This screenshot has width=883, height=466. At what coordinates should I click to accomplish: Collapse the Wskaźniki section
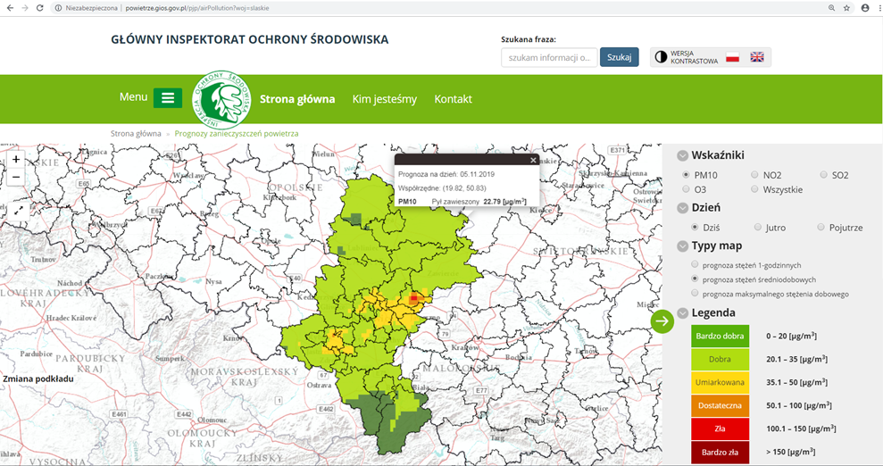[682, 155]
